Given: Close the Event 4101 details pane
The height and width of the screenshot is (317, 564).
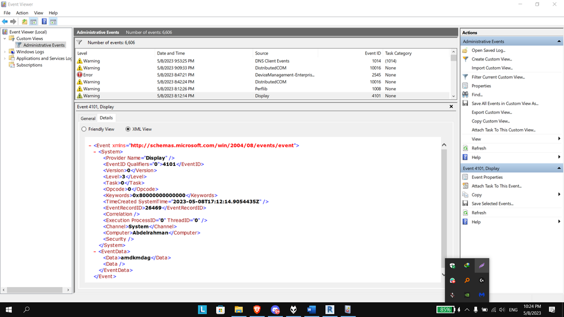Looking at the screenshot, I should (451, 107).
